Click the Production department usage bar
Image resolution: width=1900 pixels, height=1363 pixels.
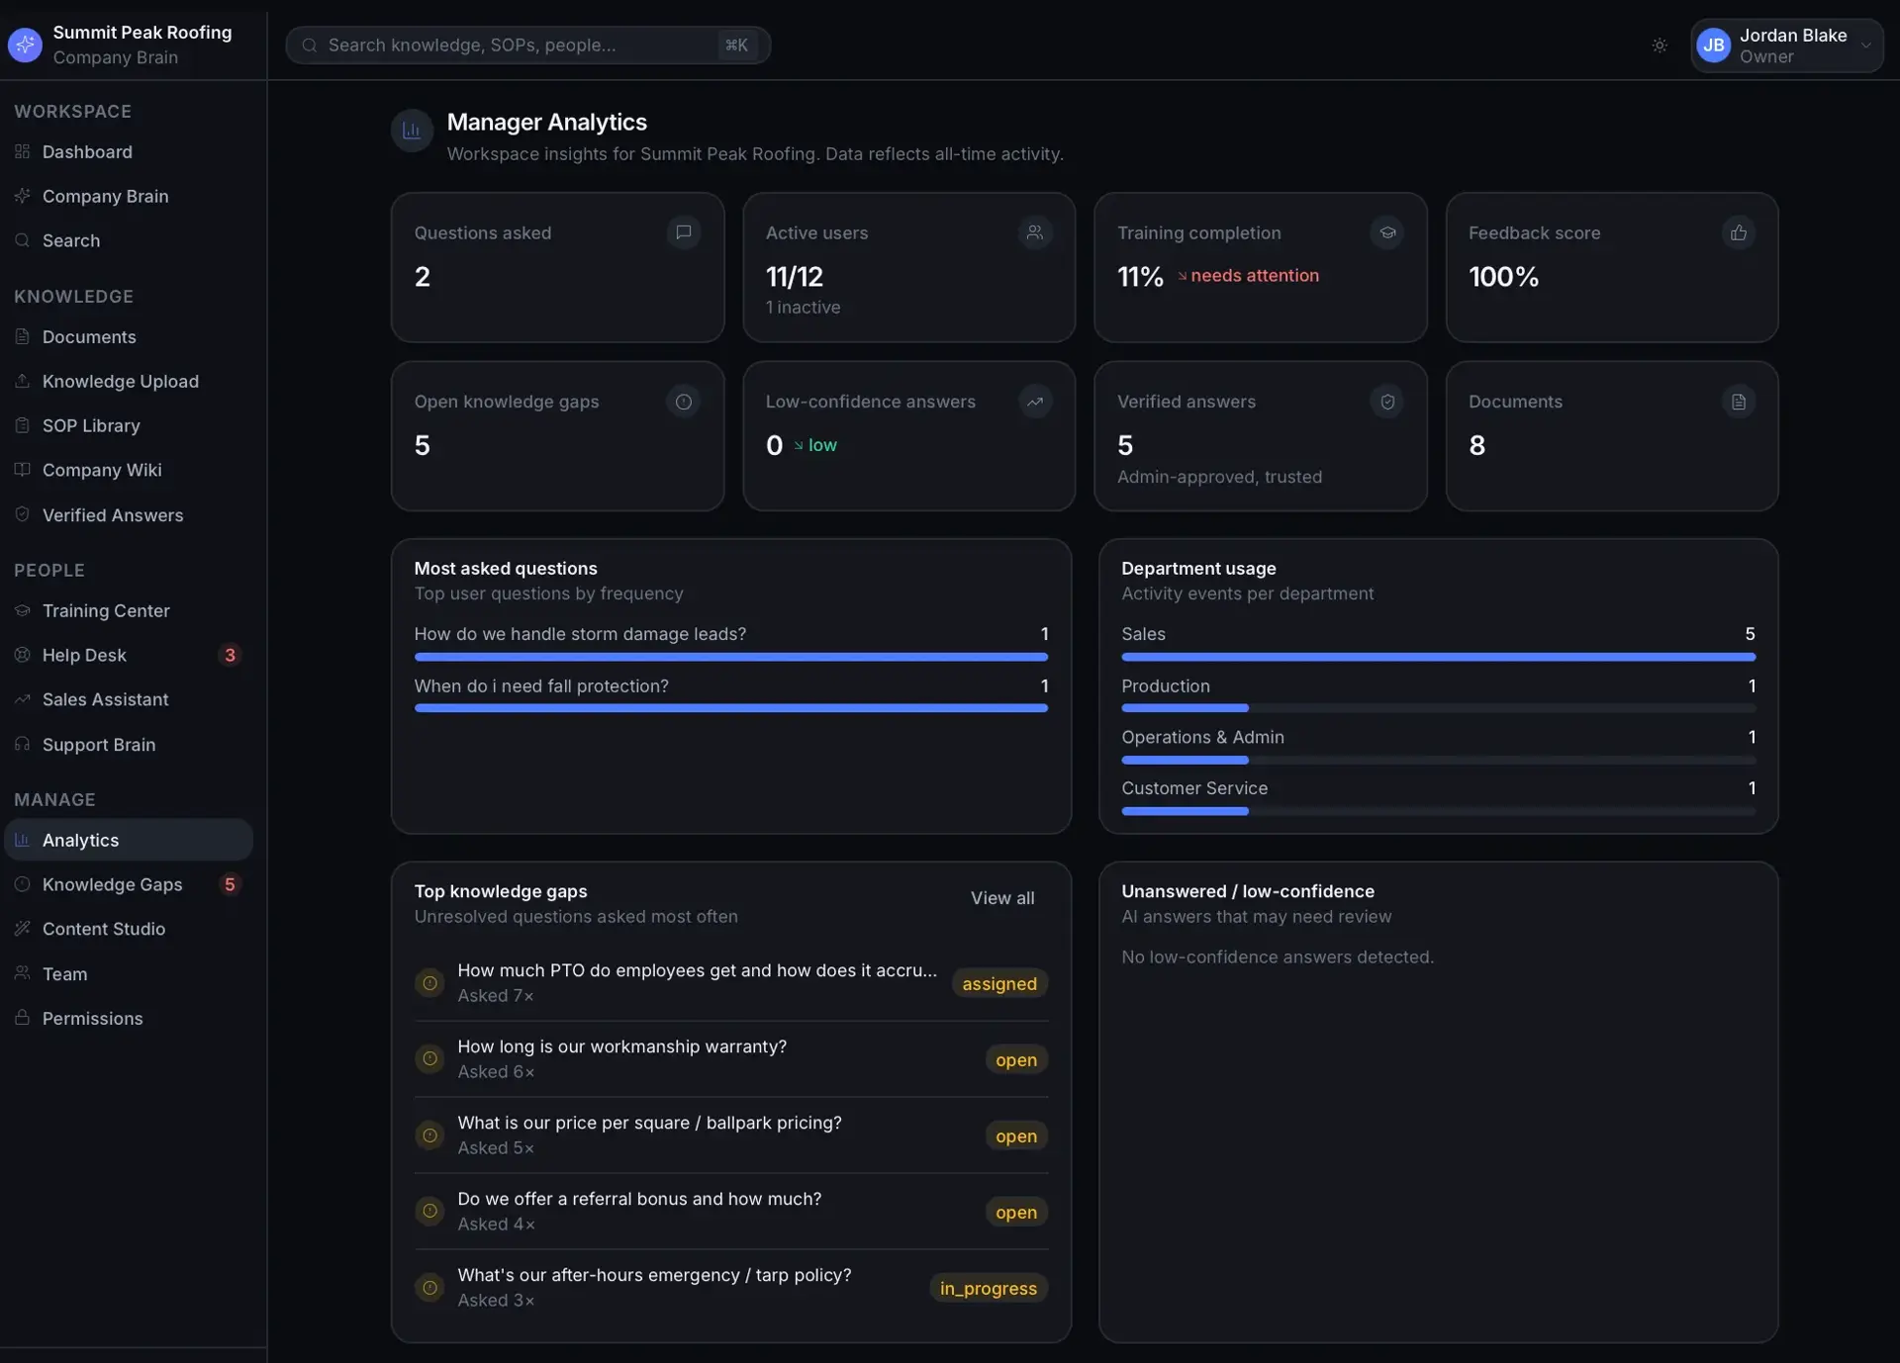(1438, 708)
